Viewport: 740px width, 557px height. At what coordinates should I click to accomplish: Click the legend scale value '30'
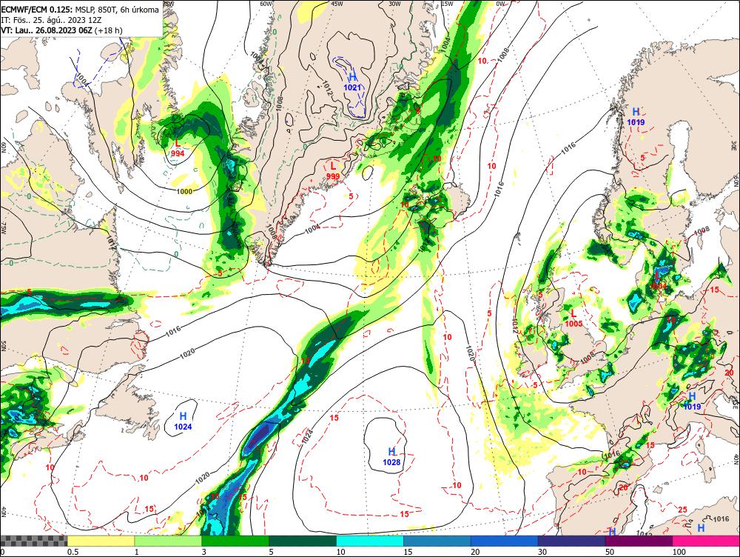tap(542, 552)
